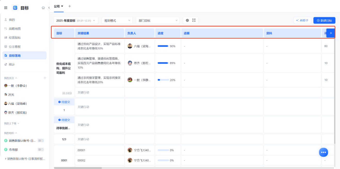Click the 经营指标 icon
The width and height of the screenshot is (340, 169).
pyautogui.click(x=6, y=38)
